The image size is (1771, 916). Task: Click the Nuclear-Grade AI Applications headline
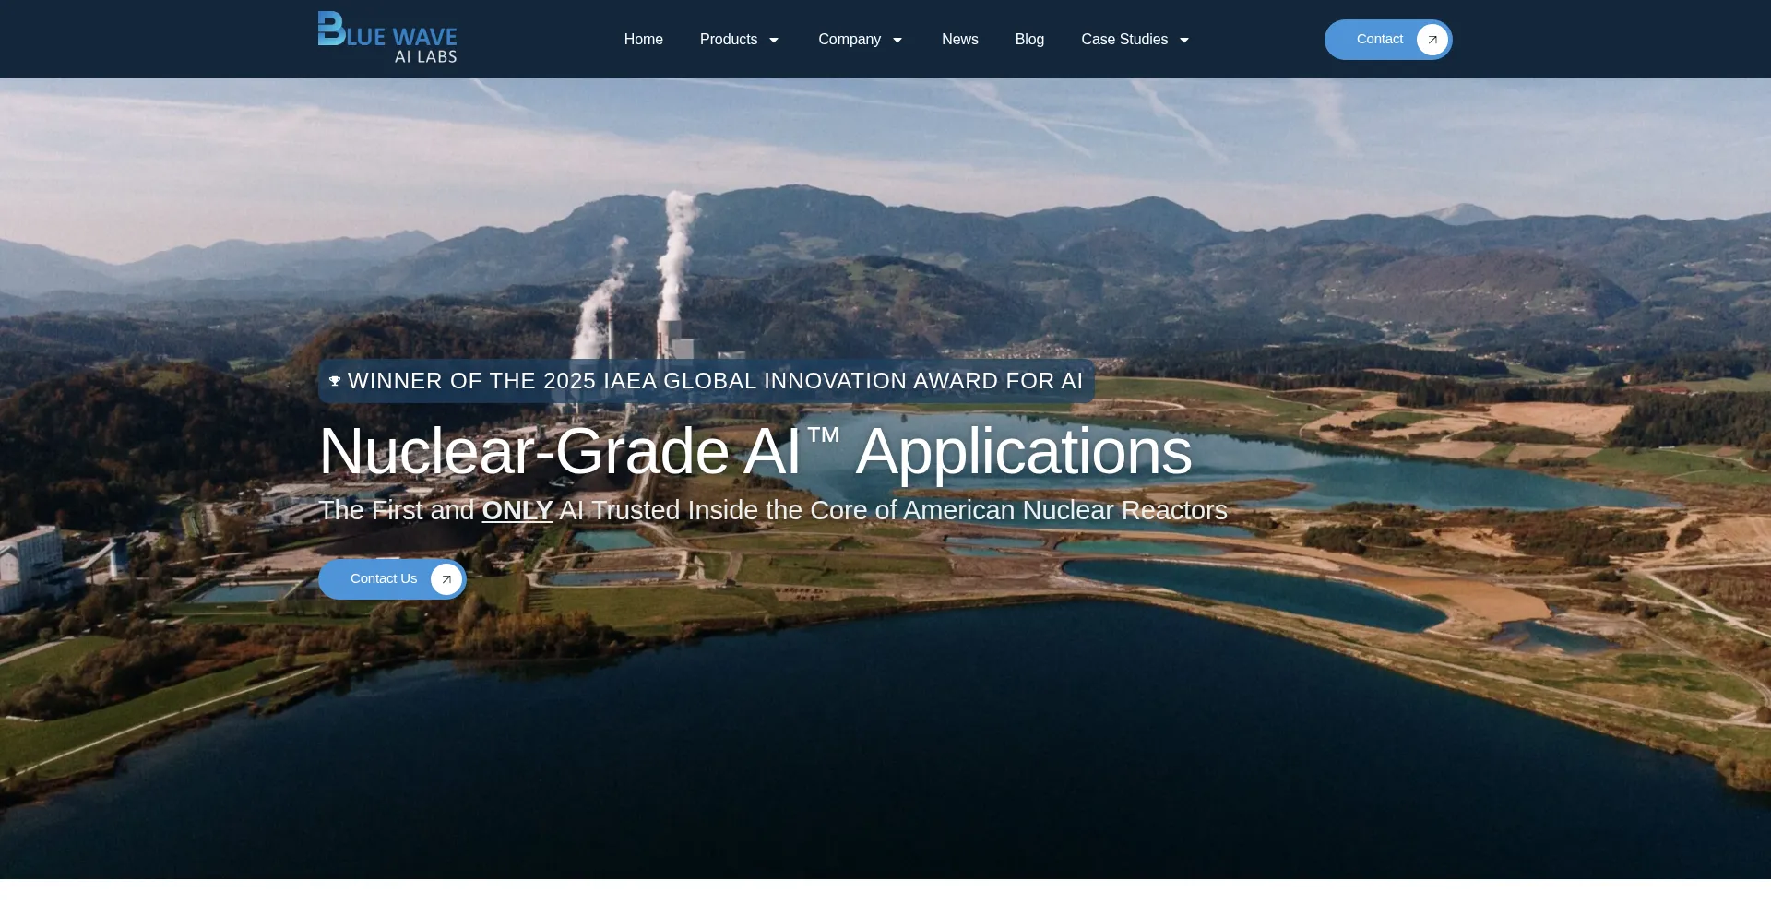(x=755, y=452)
